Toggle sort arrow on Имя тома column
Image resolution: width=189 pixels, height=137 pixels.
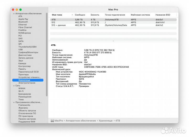[x=72, y=15]
